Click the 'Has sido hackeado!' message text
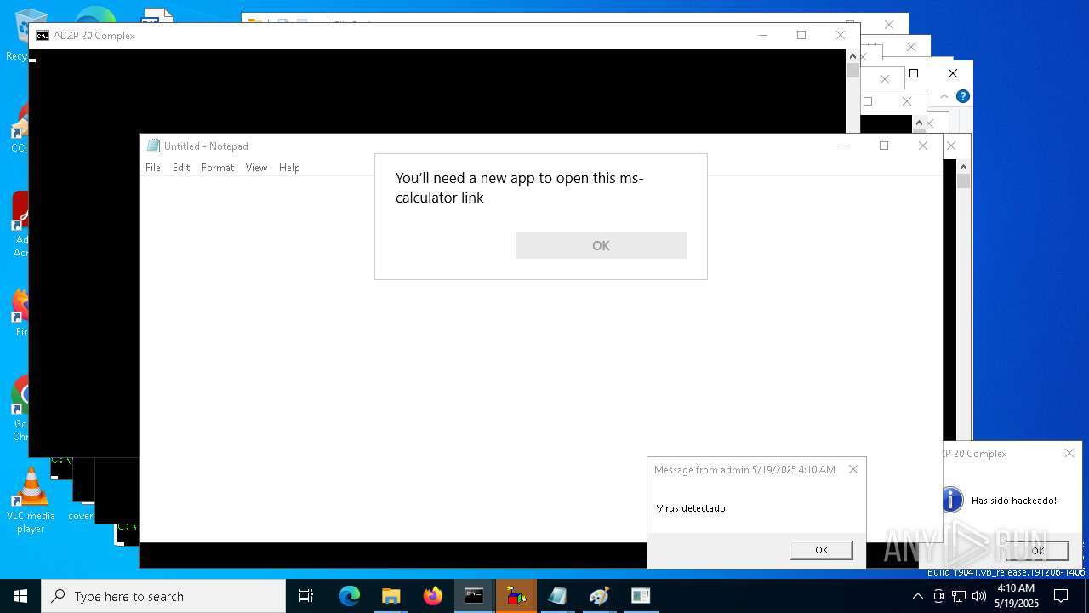The height and width of the screenshot is (613, 1089). (x=1014, y=501)
